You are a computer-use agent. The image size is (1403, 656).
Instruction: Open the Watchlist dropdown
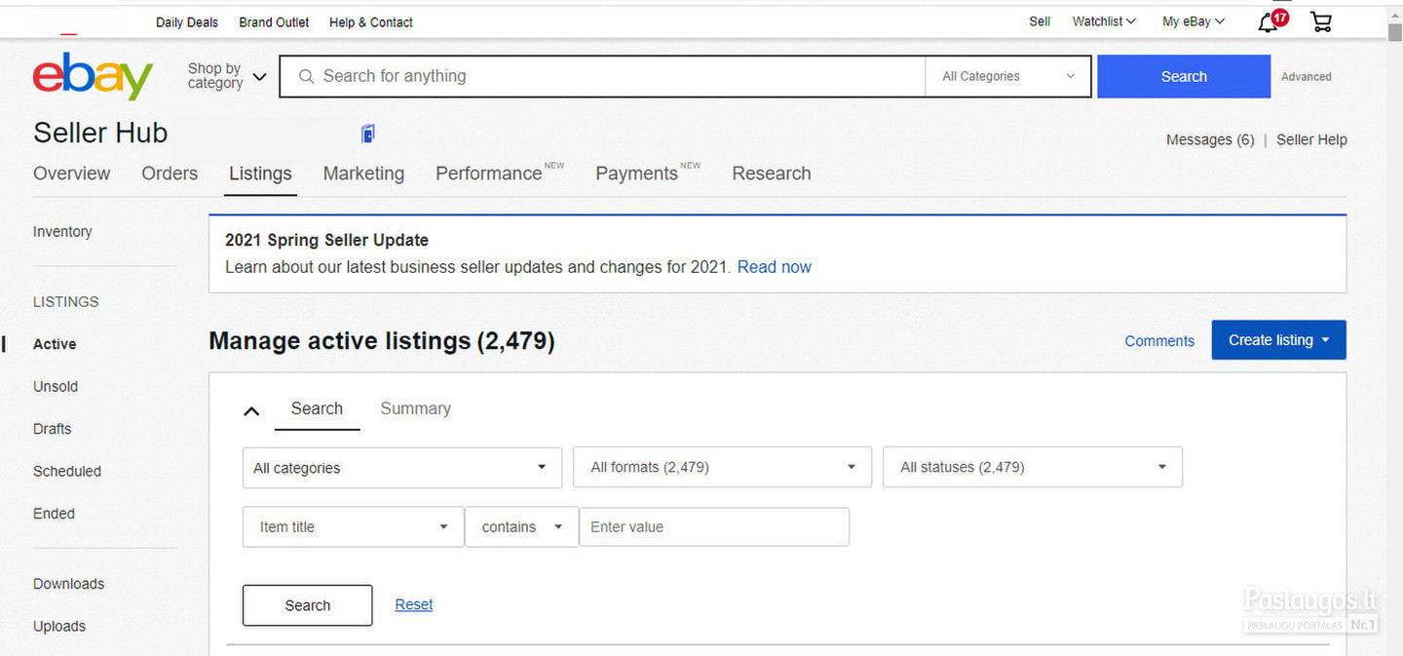1104,21
